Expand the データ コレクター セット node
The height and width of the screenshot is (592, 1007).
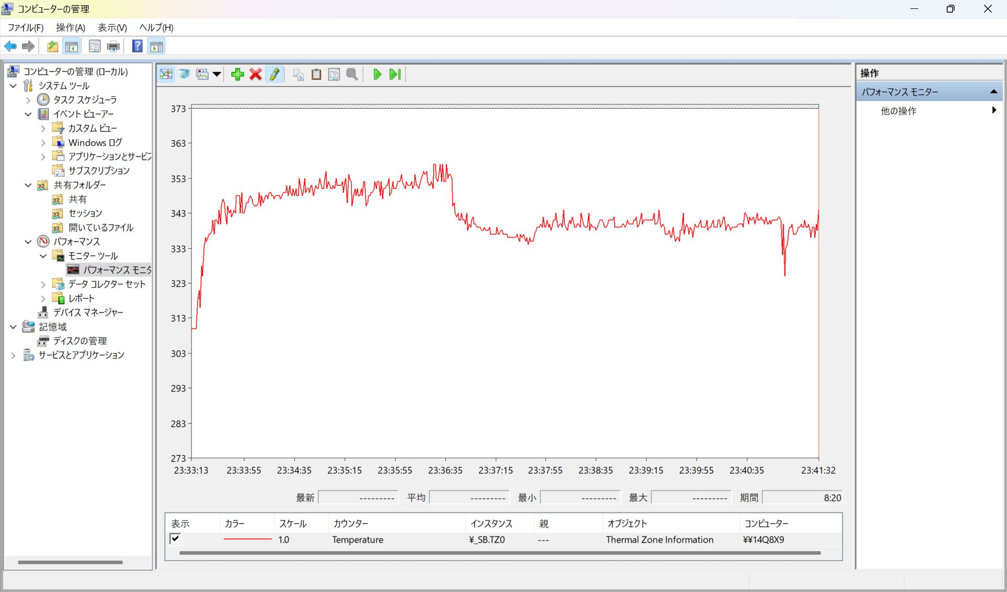coord(43,284)
